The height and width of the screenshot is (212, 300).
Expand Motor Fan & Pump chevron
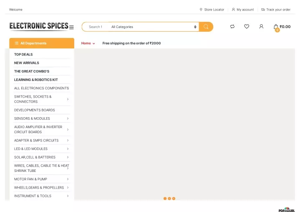(x=68, y=179)
